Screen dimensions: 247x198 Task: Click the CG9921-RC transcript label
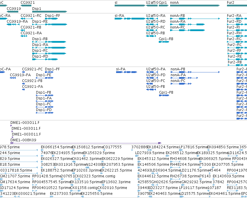pyautogui.click(x=31, y=16)
